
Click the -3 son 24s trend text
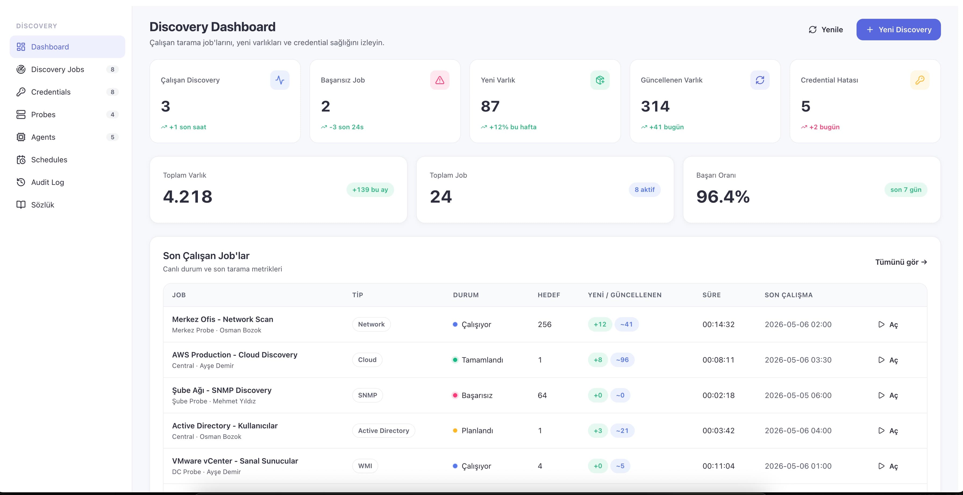tap(347, 127)
